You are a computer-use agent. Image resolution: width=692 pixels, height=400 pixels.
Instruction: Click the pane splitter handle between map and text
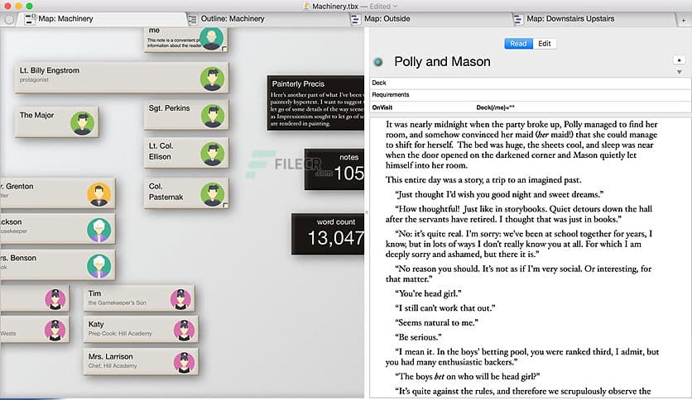(367, 212)
